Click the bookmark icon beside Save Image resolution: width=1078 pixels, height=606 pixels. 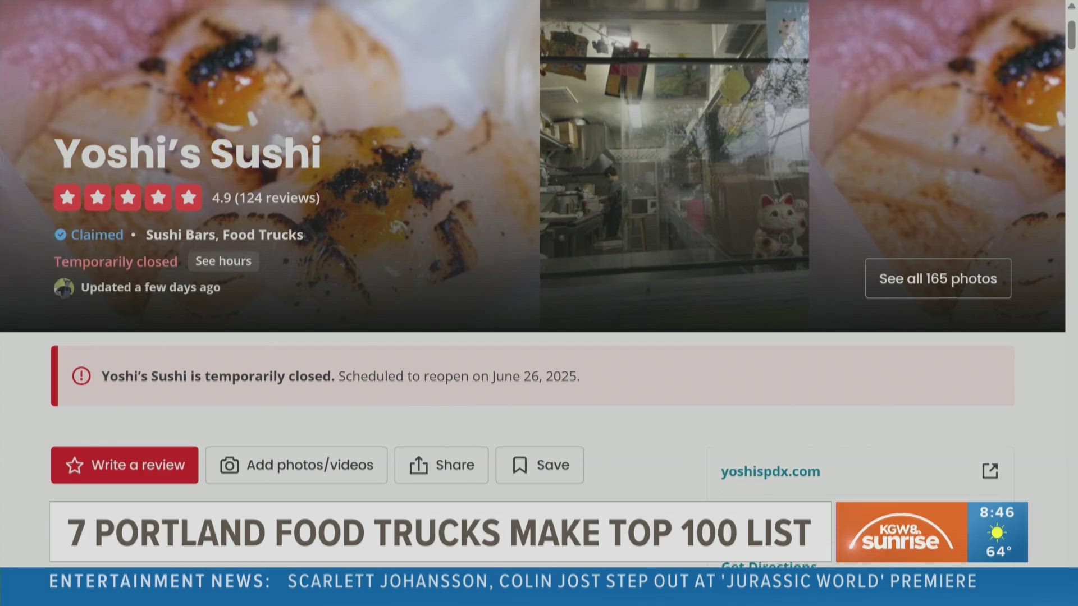click(x=520, y=465)
